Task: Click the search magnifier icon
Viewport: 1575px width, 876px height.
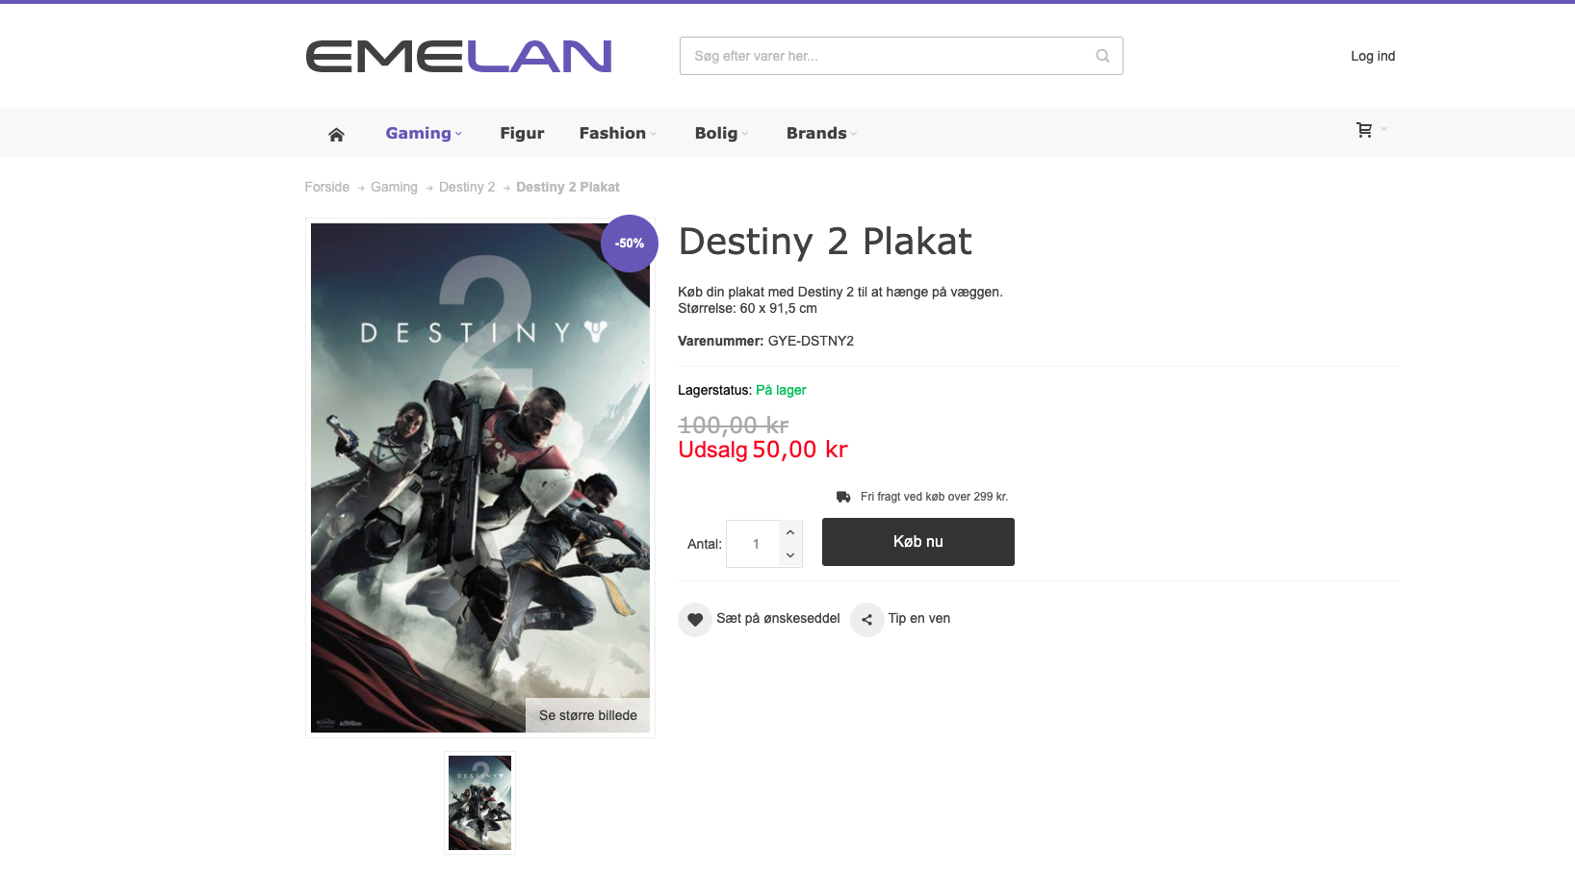Action: 1102,56
